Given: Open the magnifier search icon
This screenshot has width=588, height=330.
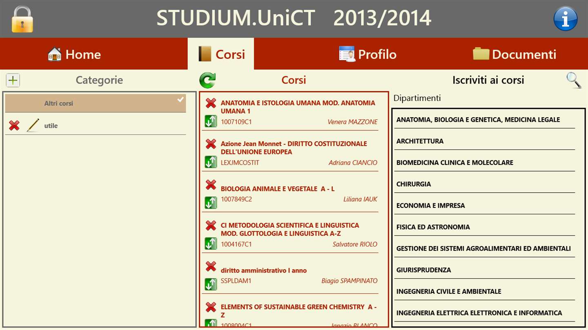Looking at the screenshot, I should point(574,80).
